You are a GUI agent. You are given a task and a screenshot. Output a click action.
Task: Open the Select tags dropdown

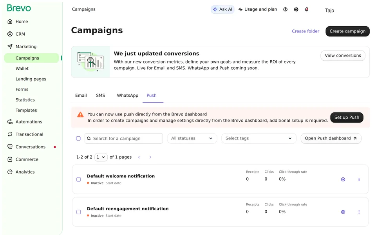[259, 138]
